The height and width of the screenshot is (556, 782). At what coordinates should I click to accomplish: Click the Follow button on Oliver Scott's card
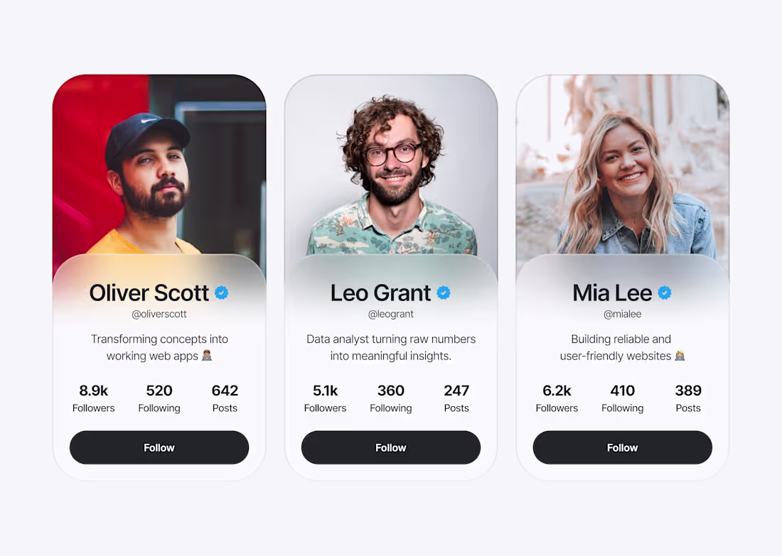coord(159,447)
